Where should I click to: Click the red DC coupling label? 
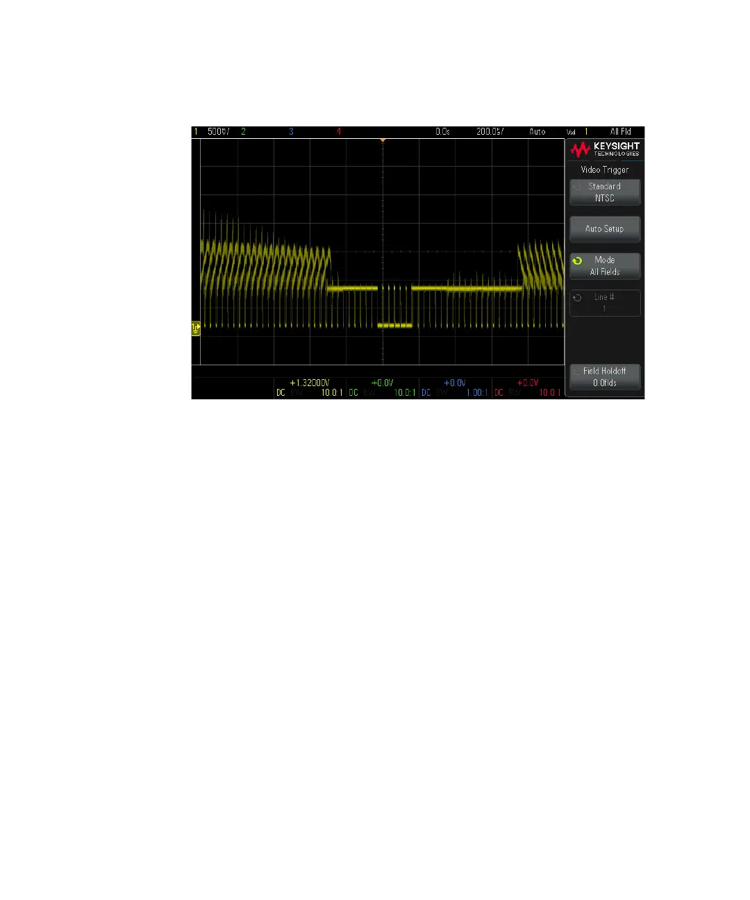pos(499,392)
